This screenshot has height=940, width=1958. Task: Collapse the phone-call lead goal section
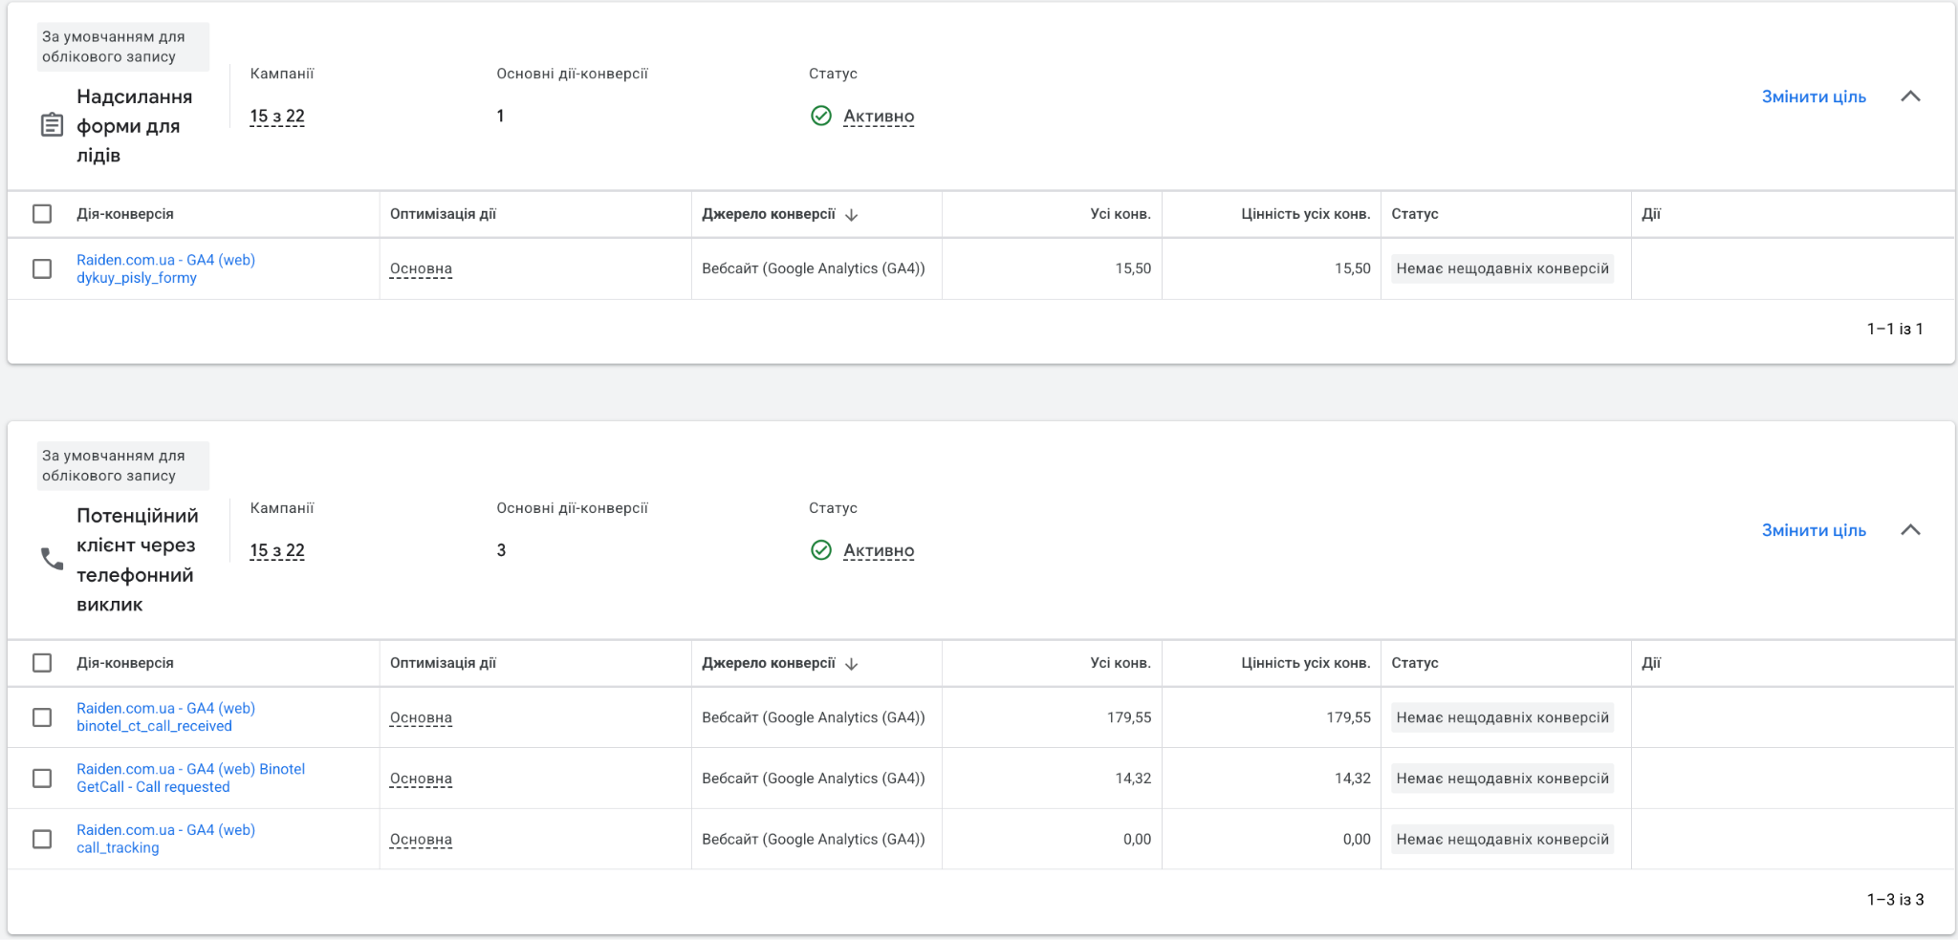tap(1910, 530)
